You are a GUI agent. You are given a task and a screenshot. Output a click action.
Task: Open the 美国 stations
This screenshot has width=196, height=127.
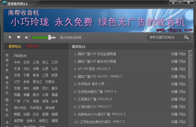click(x=54, y=114)
